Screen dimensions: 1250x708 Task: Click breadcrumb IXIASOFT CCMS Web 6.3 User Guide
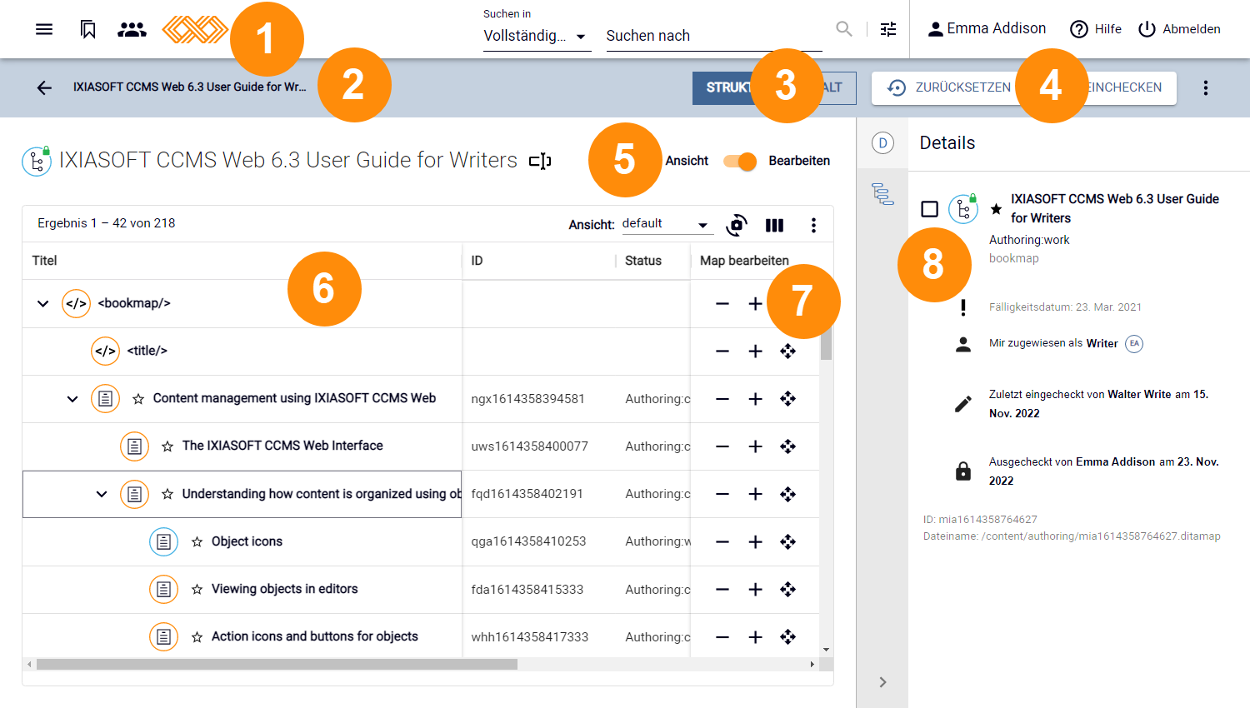189,87
